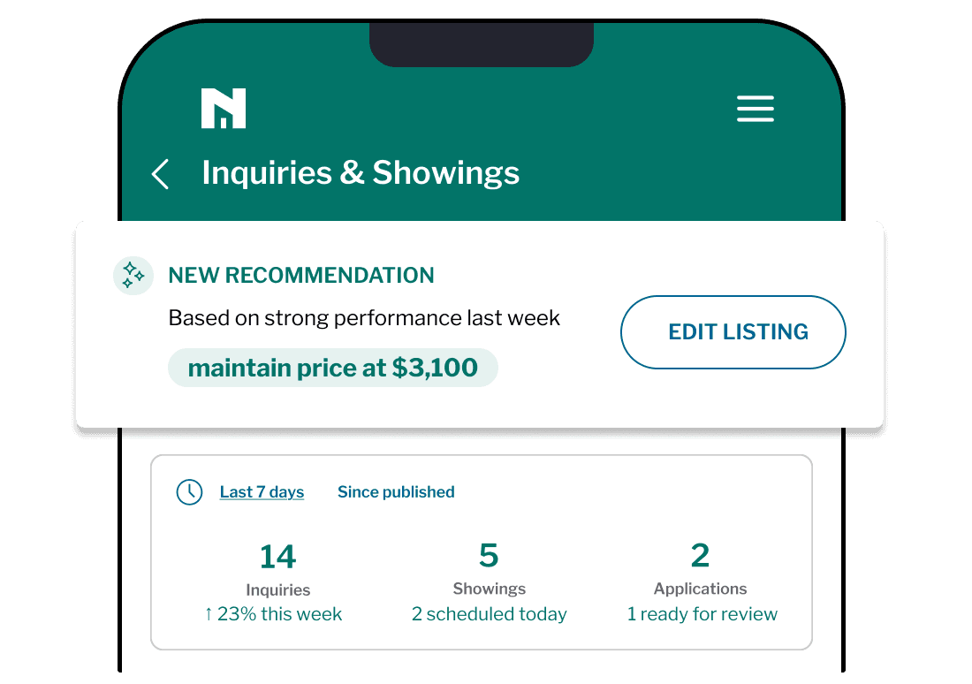Select the NEW RECOMMENDATION heading
972x684 pixels.
(301, 275)
